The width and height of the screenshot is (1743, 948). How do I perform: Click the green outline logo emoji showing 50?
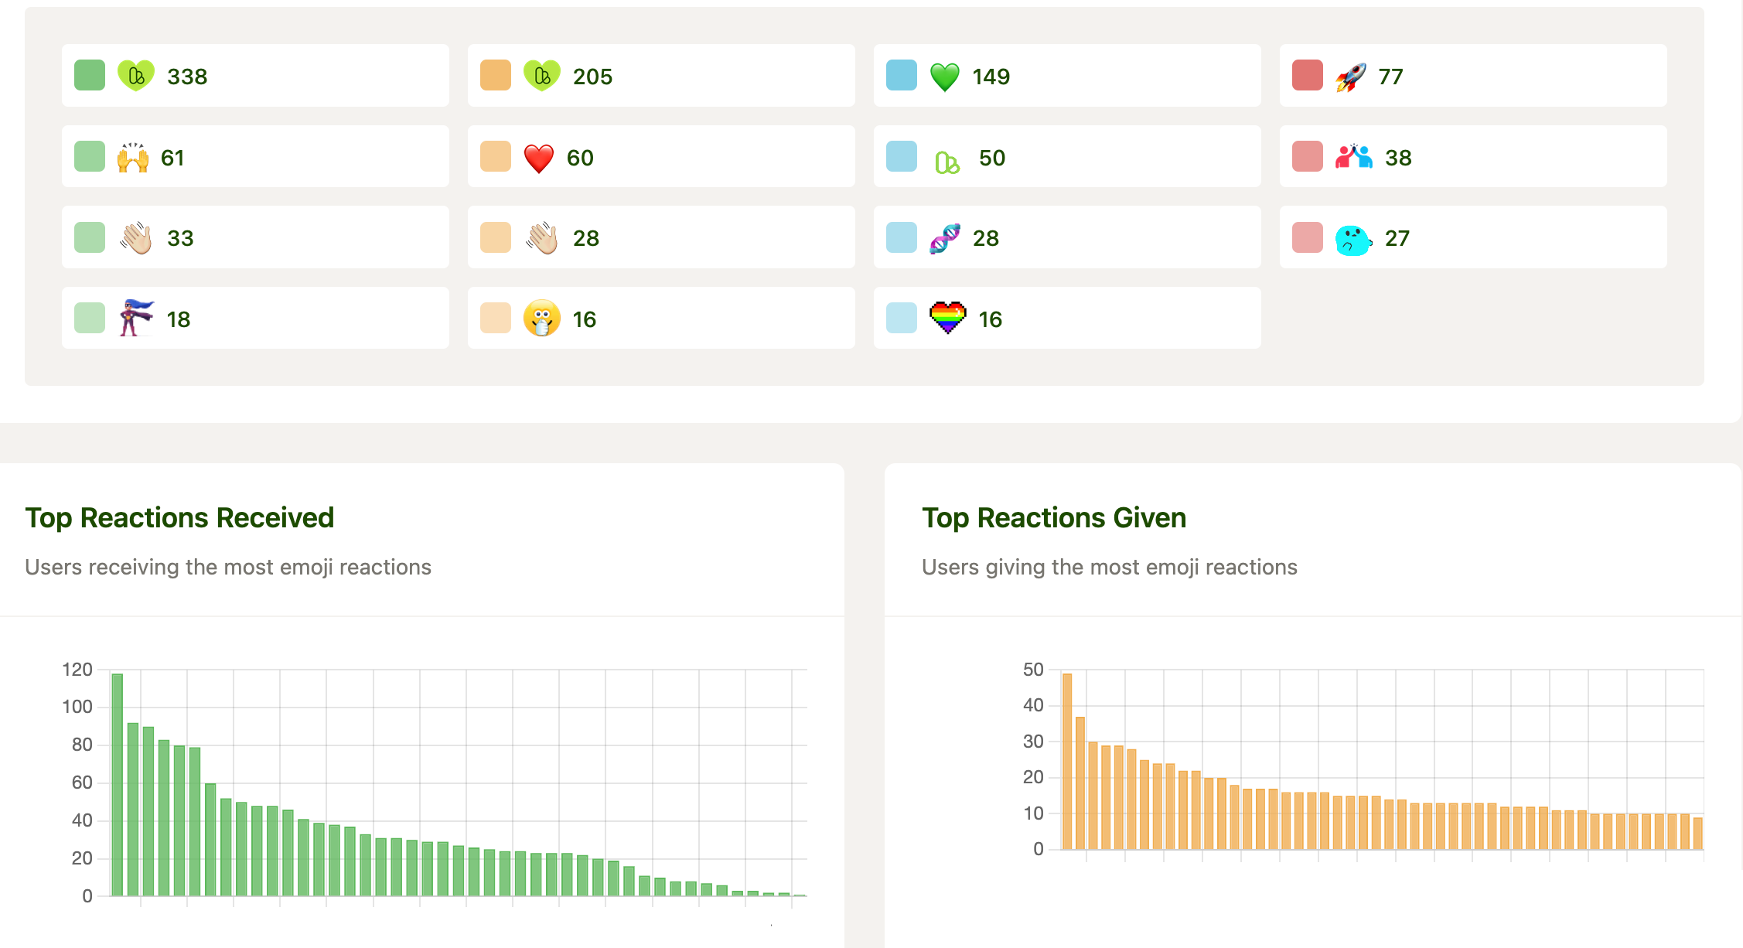click(947, 162)
